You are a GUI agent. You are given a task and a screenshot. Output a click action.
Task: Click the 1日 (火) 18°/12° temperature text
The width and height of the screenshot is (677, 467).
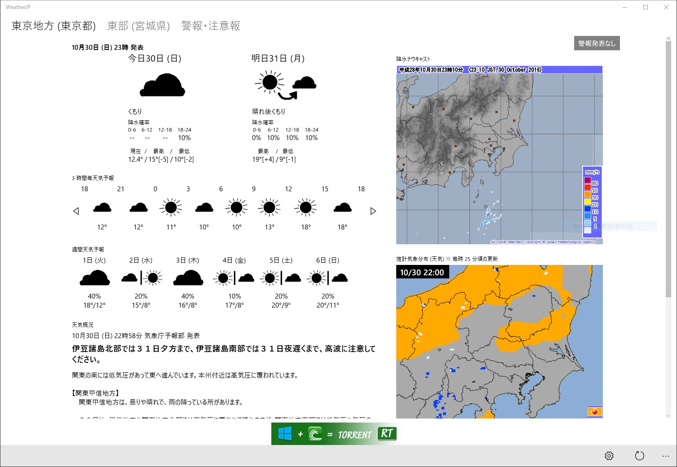[94, 305]
